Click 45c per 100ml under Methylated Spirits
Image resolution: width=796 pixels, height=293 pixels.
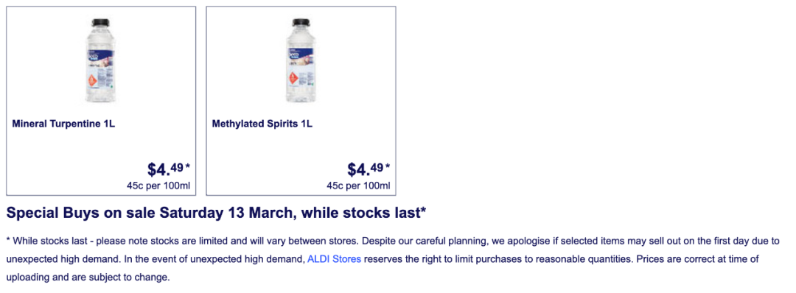click(x=358, y=186)
